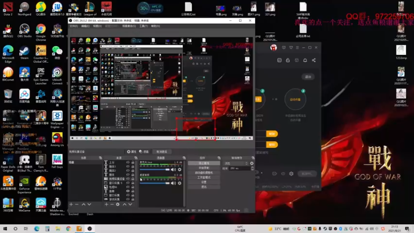This screenshot has height=233, width=414.
Task: Open 文件(F) menu in OBS
Action: (x=73, y=26)
